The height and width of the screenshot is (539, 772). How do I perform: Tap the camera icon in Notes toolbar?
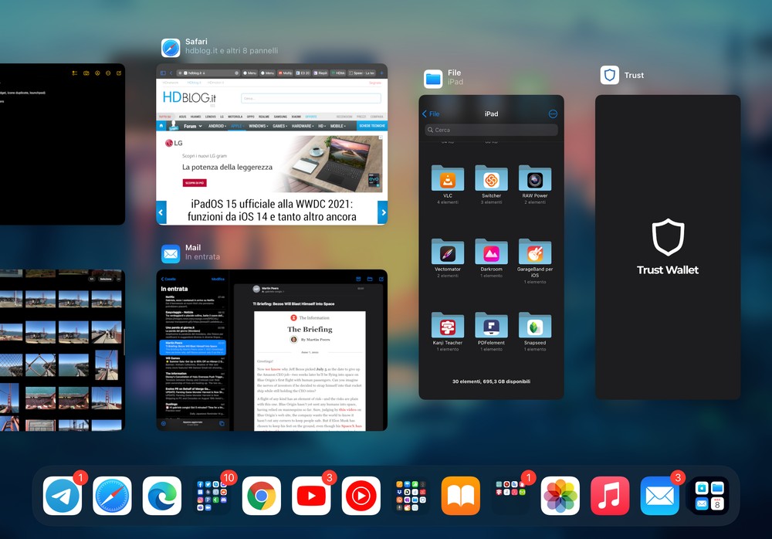click(x=86, y=73)
